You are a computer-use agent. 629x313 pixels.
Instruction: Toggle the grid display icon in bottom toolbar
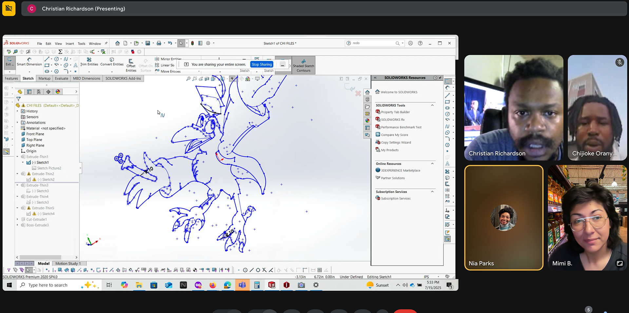[319, 270]
